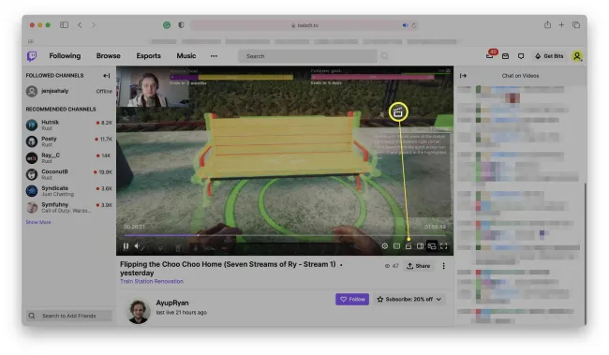The width and height of the screenshot is (609, 355).
Task: Open the Symfuhny recommended channel
Action: point(68,207)
